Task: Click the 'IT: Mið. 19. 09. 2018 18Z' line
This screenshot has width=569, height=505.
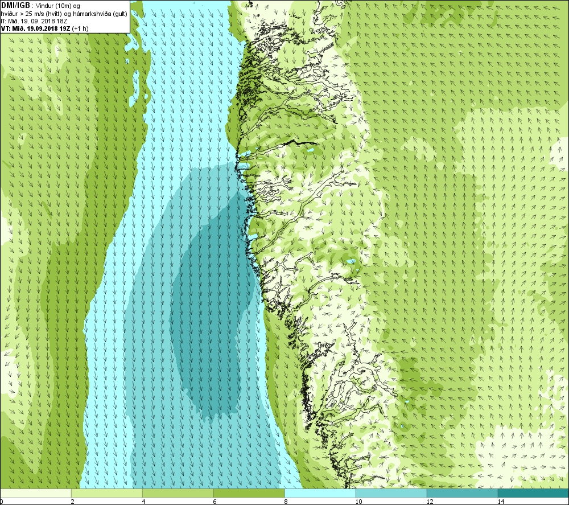Action: 34,22
